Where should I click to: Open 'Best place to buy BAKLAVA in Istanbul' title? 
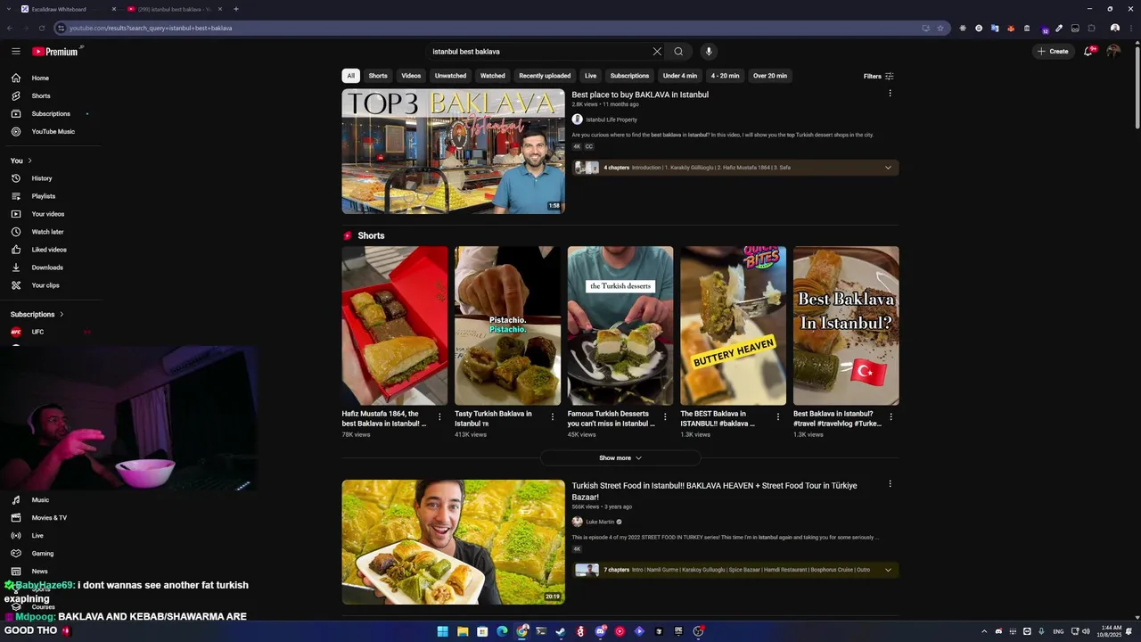[x=640, y=95]
